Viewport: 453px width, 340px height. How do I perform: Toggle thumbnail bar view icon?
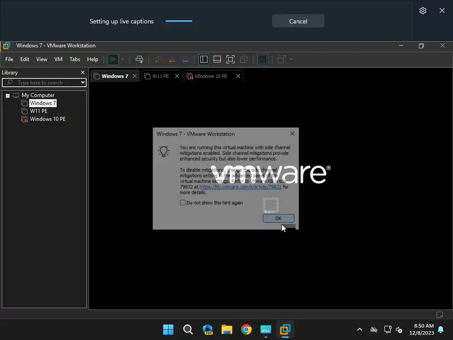pos(217,60)
